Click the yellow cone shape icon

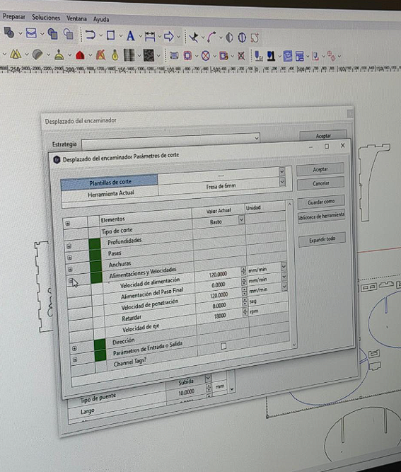pyautogui.click(x=59, y=54)
